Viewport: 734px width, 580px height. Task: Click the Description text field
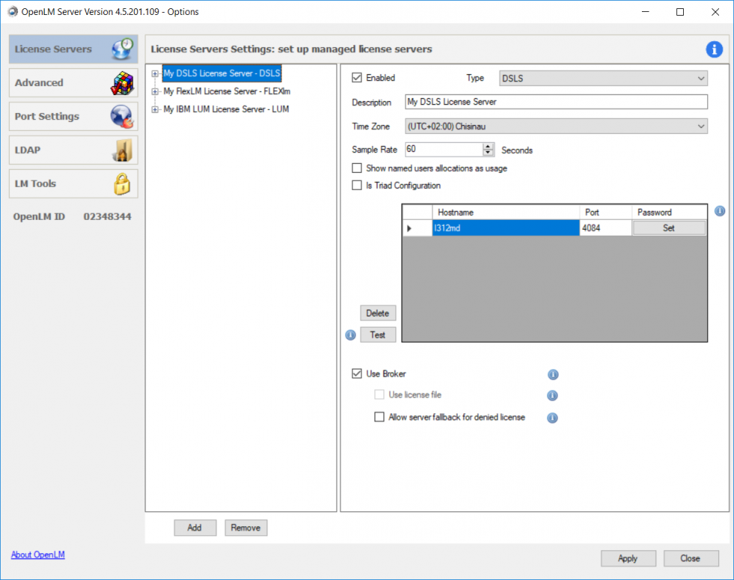tap(556, 102)
